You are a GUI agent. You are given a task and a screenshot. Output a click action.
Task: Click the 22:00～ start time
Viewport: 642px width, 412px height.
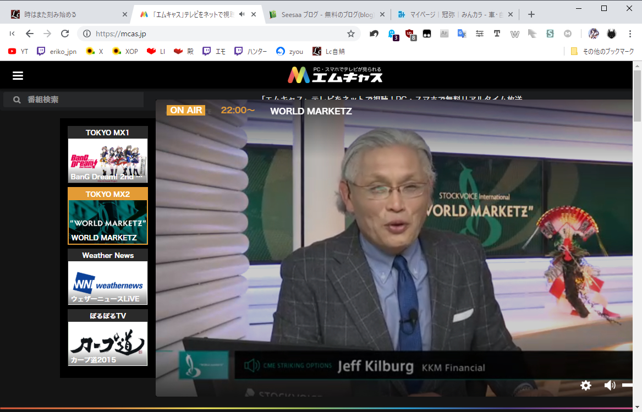coord(238,110)
